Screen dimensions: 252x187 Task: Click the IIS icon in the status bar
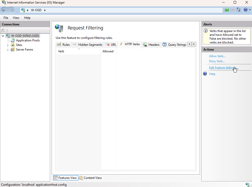pyautogui.click(x=247, y=184)
